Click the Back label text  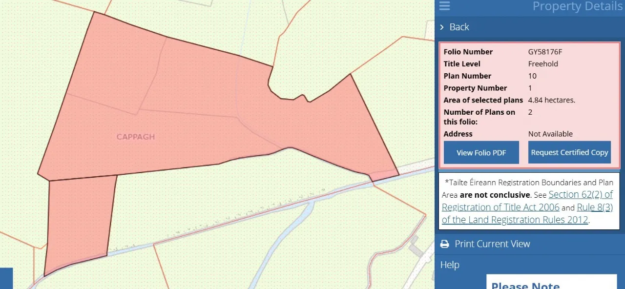pos(459,27)
